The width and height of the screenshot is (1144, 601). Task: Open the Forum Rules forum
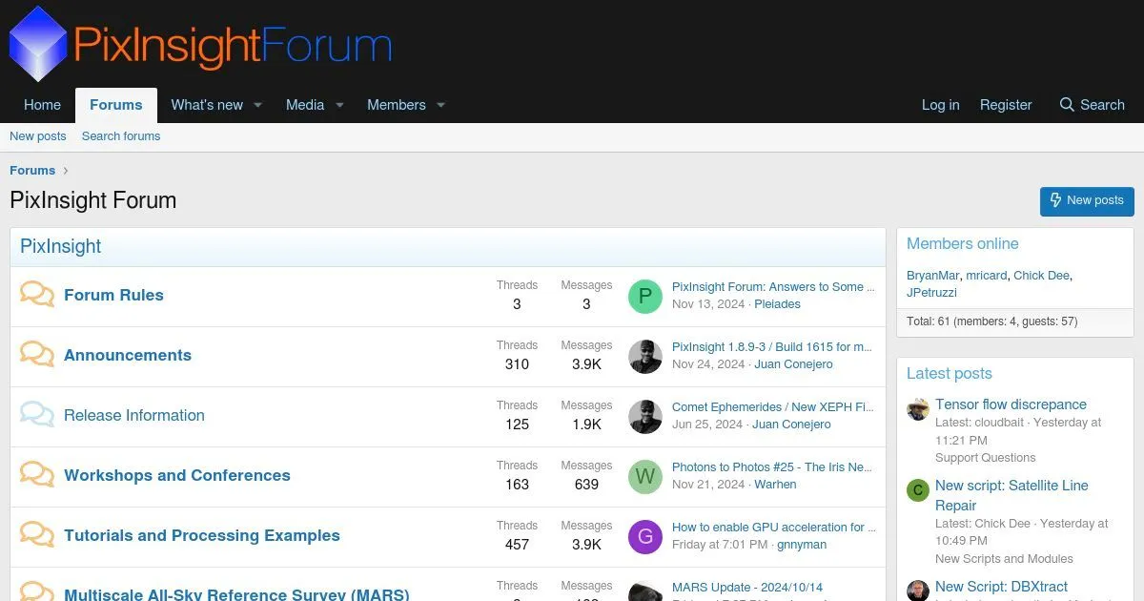tap(113, 295)
